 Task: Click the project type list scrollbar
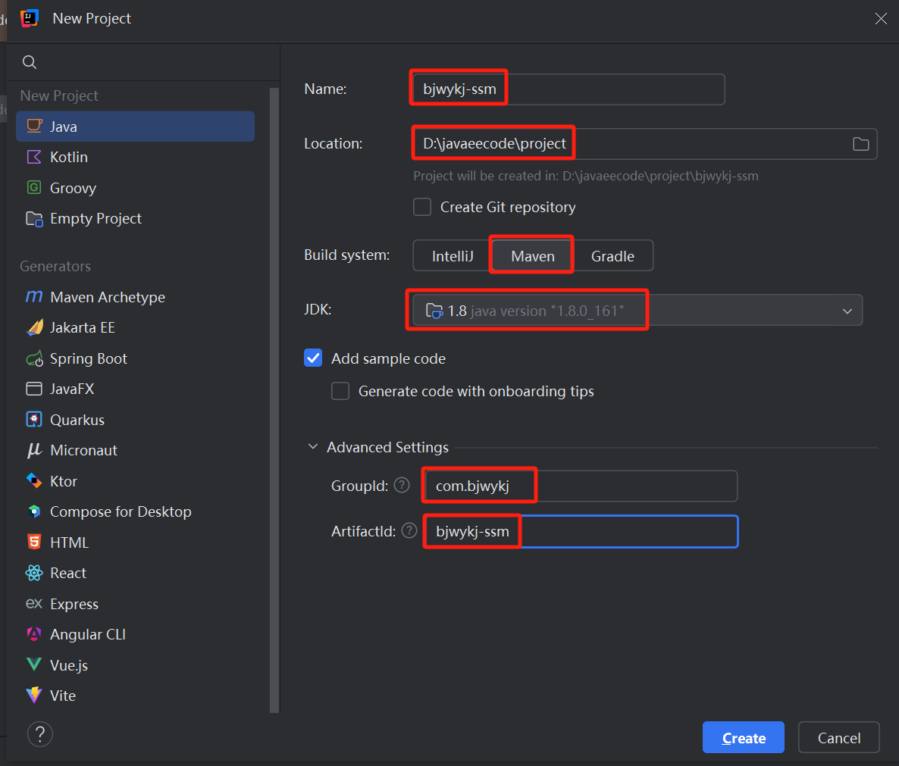click(x=274, y=400)
